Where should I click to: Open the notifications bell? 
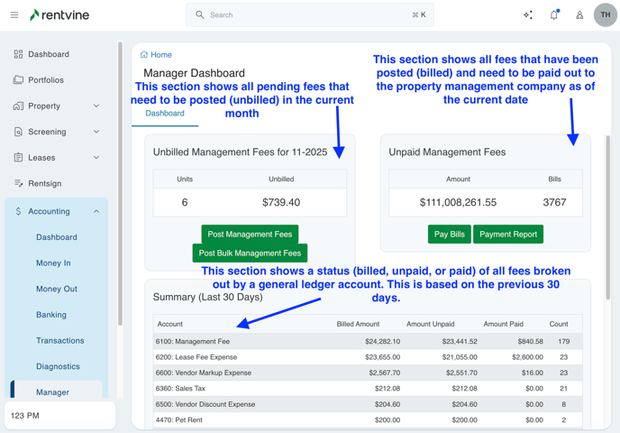(553, 15)
